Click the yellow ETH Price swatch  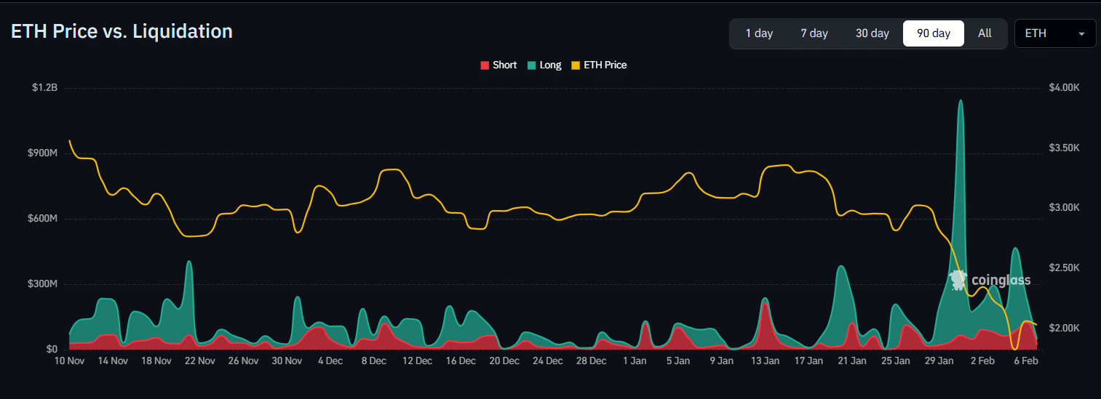576,65
